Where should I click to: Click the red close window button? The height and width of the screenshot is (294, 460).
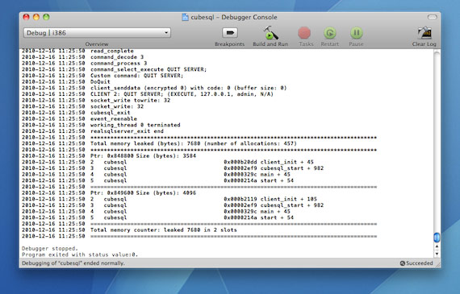[26, 17]
